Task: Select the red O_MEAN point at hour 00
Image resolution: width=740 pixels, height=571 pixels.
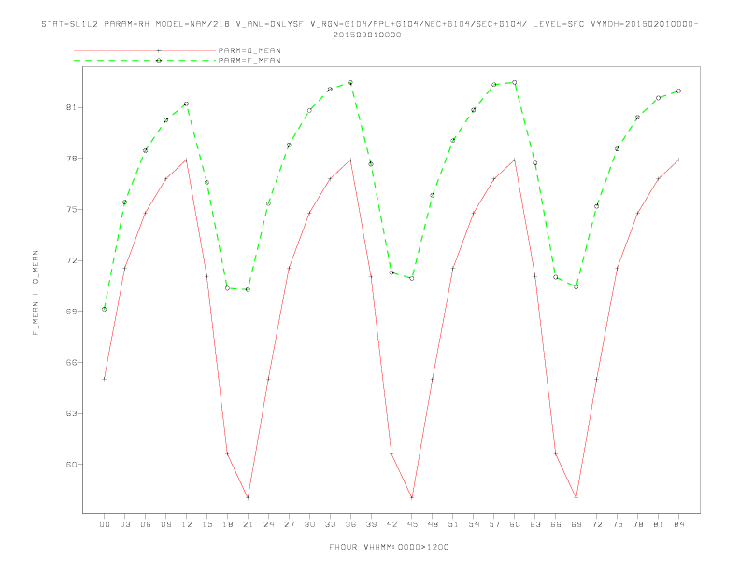Action: coord(105,379)
